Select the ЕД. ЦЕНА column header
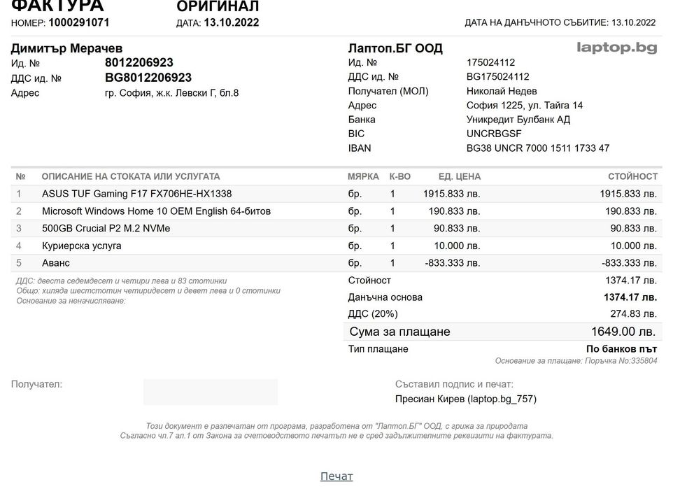 [x=459, y=176]
